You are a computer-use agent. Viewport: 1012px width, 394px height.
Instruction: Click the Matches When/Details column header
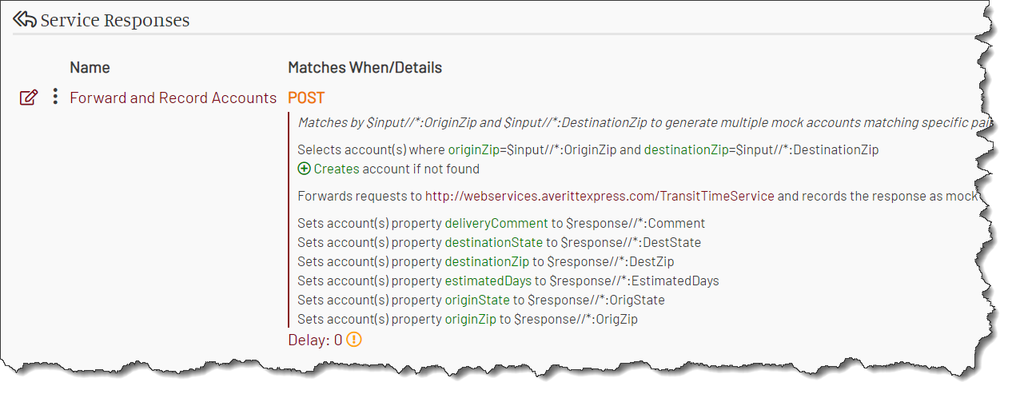tap(365, 67)
